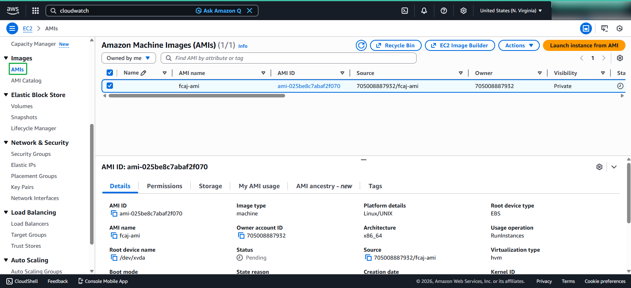The height and width of the screenshot is (288, 631).
Task: Open table preferences gear icon
Action: (x=620, y=58)
